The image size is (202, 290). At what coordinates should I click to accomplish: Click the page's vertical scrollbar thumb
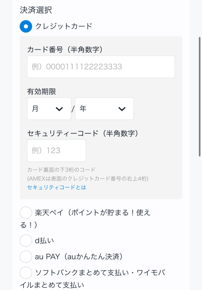pos(200,96)
